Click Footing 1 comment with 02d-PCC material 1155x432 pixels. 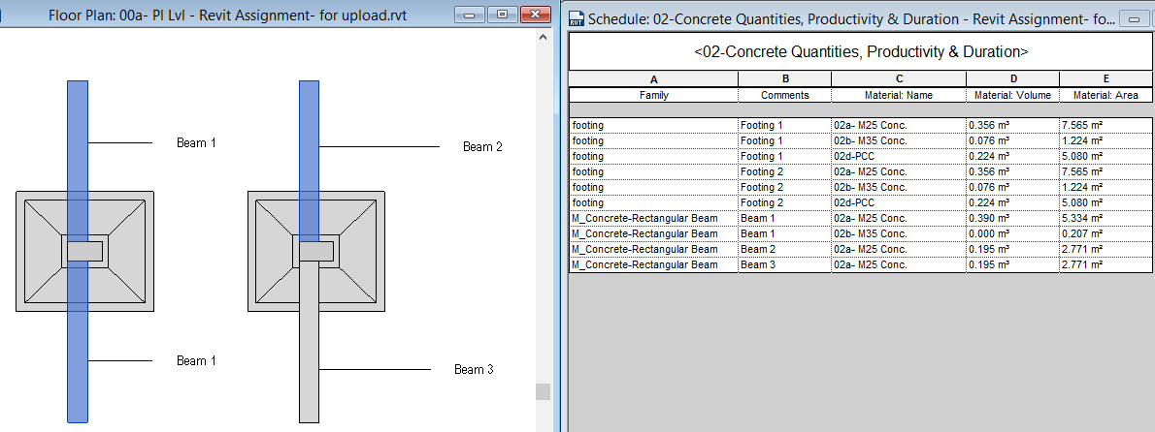coord(785,157)
